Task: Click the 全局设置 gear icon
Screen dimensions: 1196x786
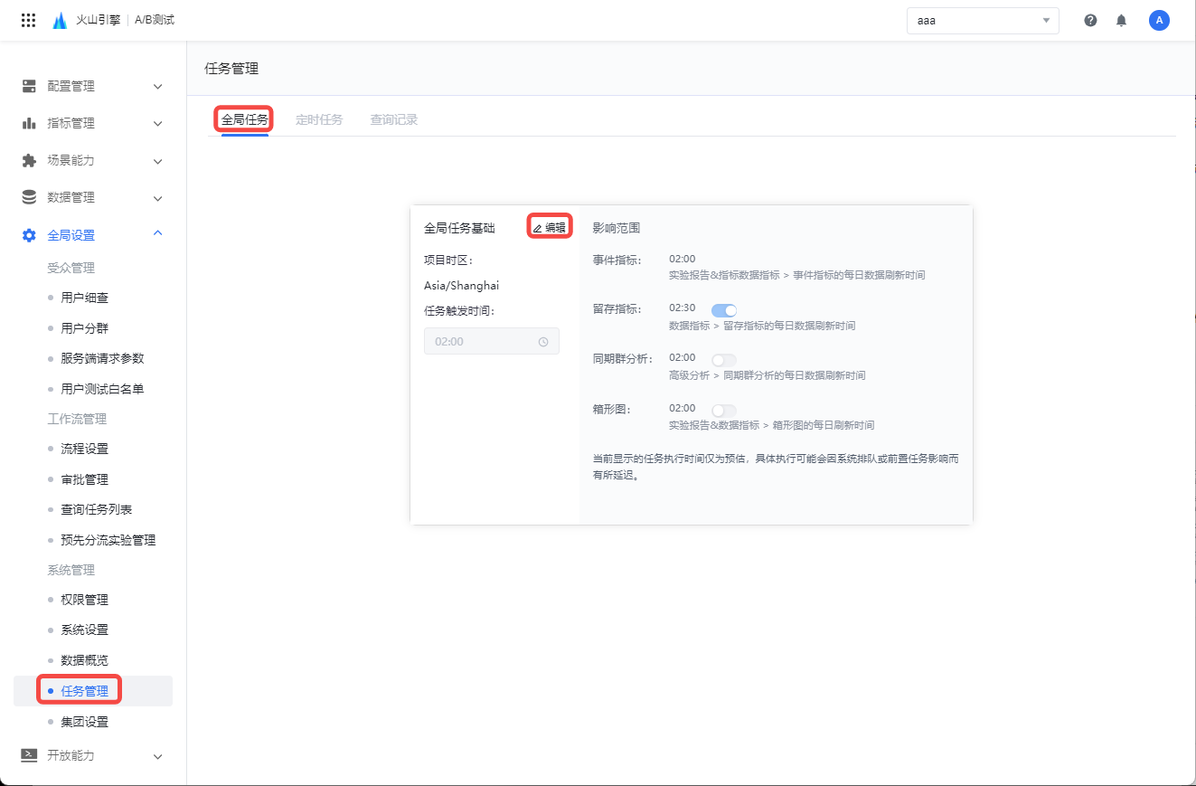Action: click(x=29, y=235)
